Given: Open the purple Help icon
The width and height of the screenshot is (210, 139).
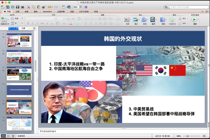Looking at the screenshot, I should click(x=86, y=7).
